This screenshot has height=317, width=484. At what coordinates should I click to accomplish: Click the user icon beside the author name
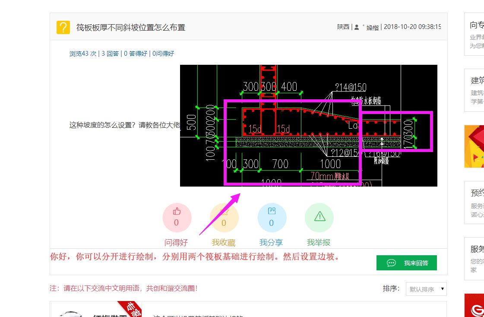click(x=357, y=27)
